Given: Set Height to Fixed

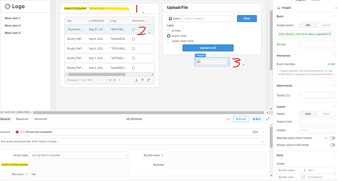Looking at the screenshot, I should pyautogui.click(x=326, y=114).
